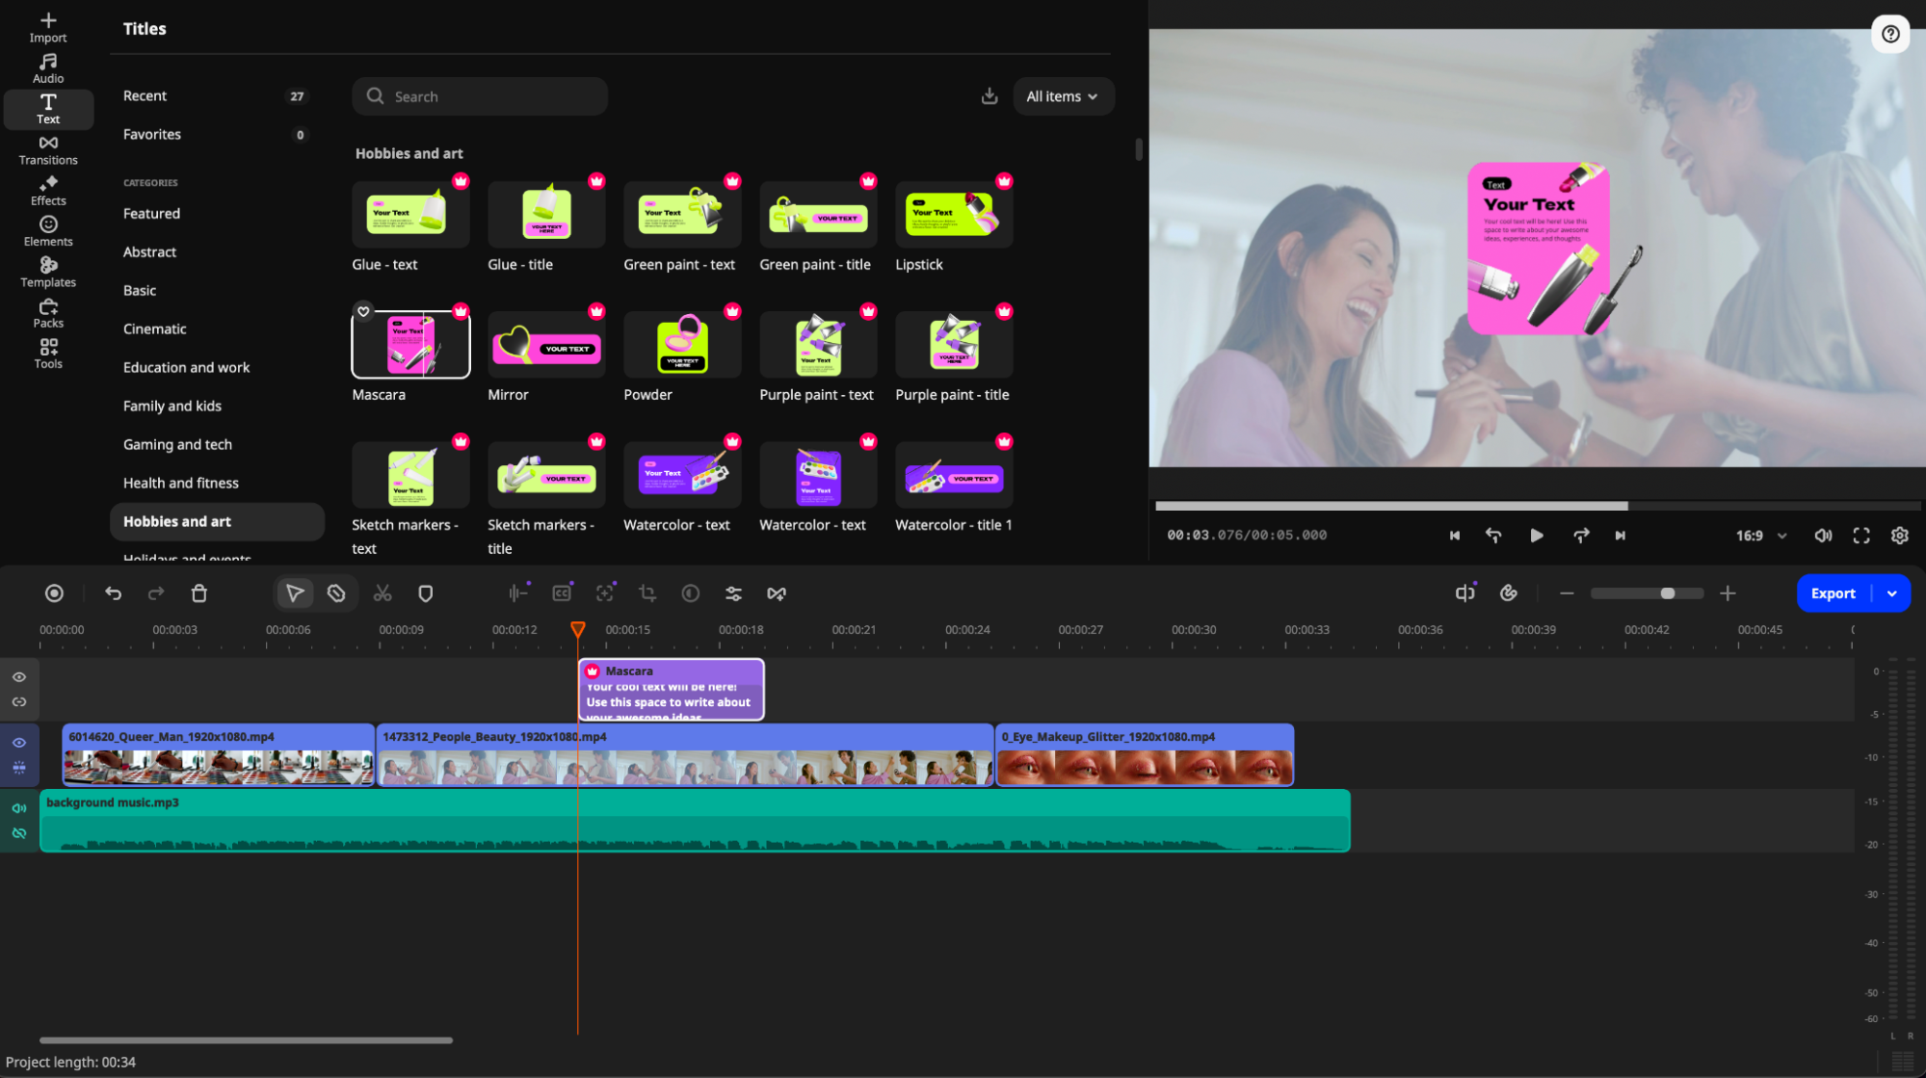1926x1078 pixels.
Task: Click the record button in timeline toolbar
Action: coord(55,593)
